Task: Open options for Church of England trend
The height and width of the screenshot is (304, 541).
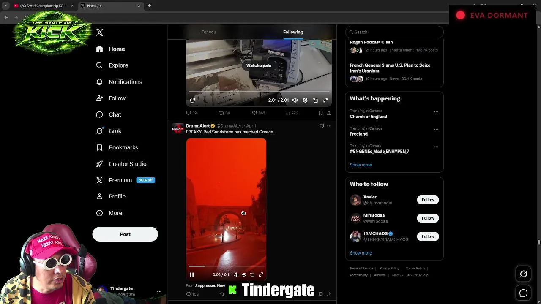Action: [x=436, y=112]
